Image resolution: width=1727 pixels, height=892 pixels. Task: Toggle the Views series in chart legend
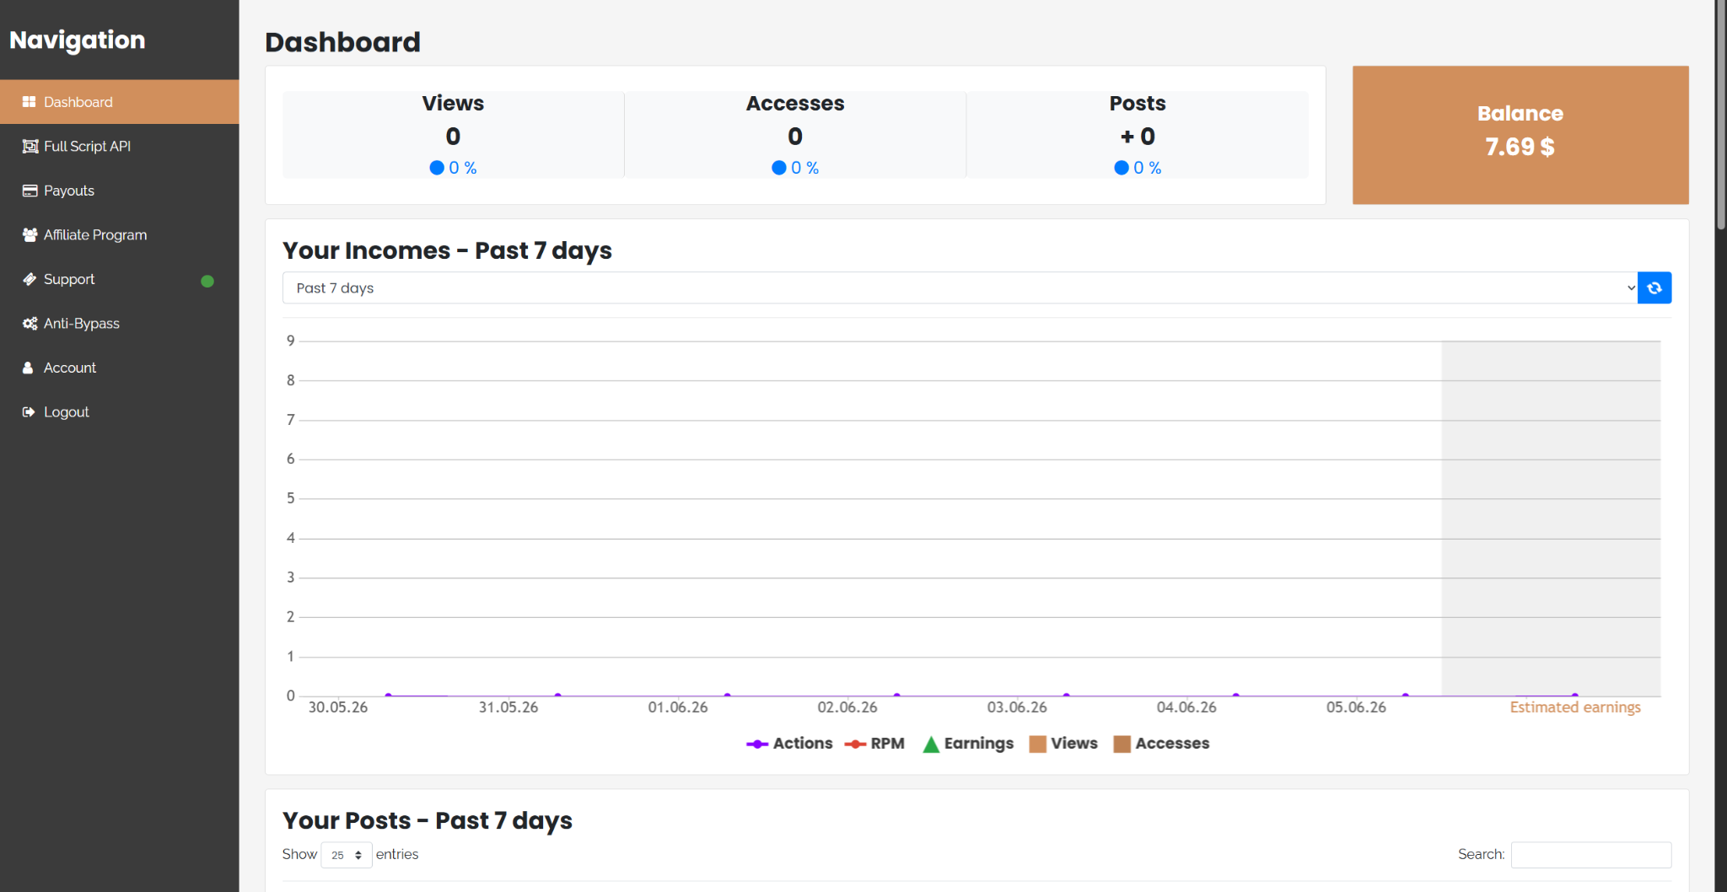click(1063, 744)
